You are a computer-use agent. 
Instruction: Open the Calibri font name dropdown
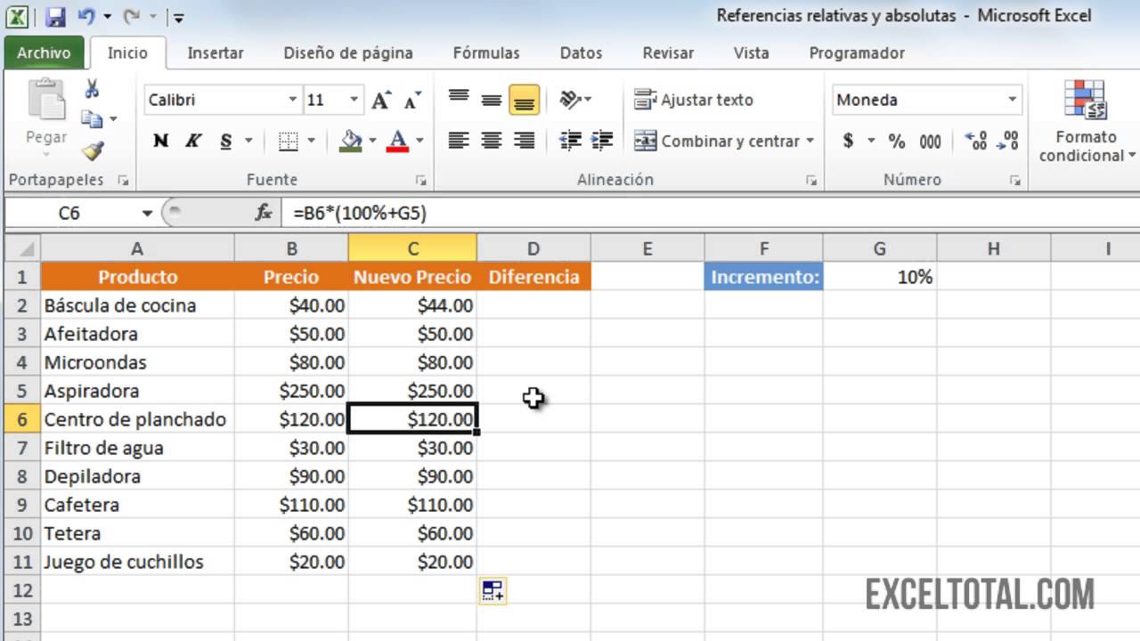(x=293, y=100)
